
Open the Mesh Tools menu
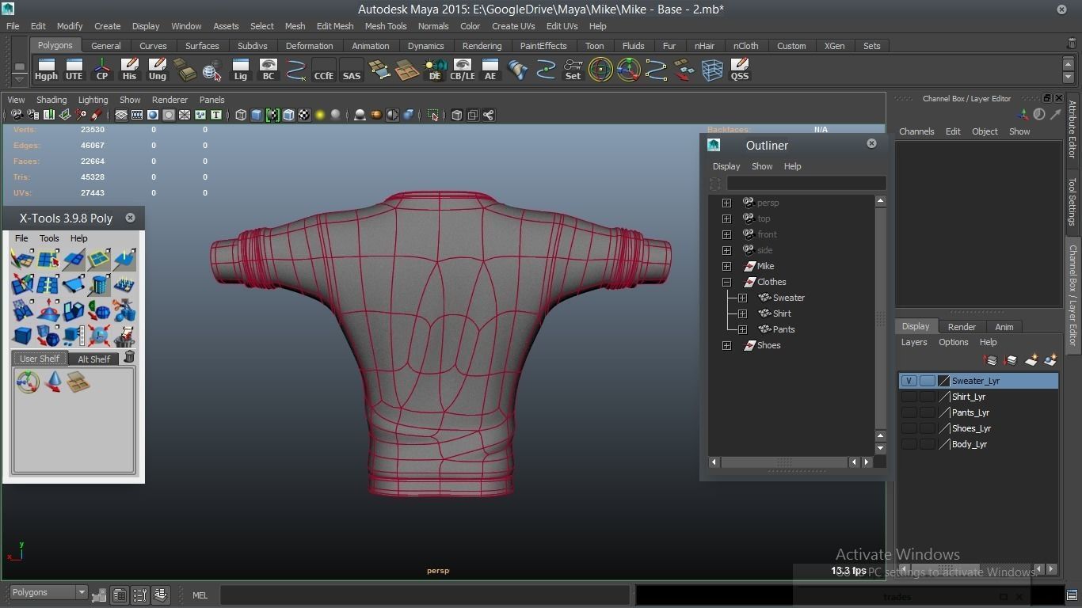[386, 26]
